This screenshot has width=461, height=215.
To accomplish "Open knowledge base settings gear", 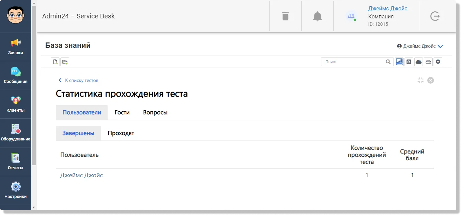I will 438,62.
